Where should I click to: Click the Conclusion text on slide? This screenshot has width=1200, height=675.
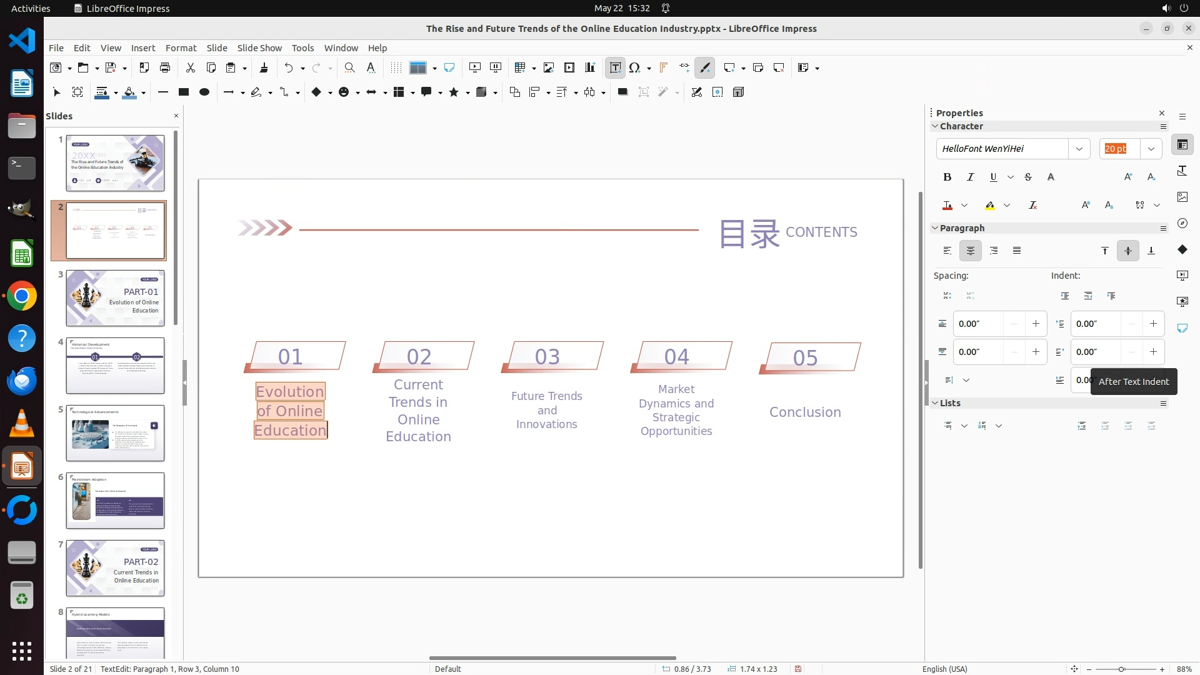pyautogui.click(x=804, y=412)
